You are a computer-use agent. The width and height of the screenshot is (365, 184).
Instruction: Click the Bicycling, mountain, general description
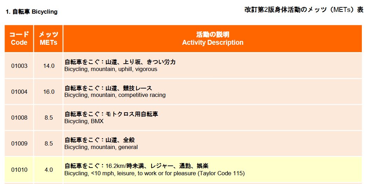tap(101, 147)
